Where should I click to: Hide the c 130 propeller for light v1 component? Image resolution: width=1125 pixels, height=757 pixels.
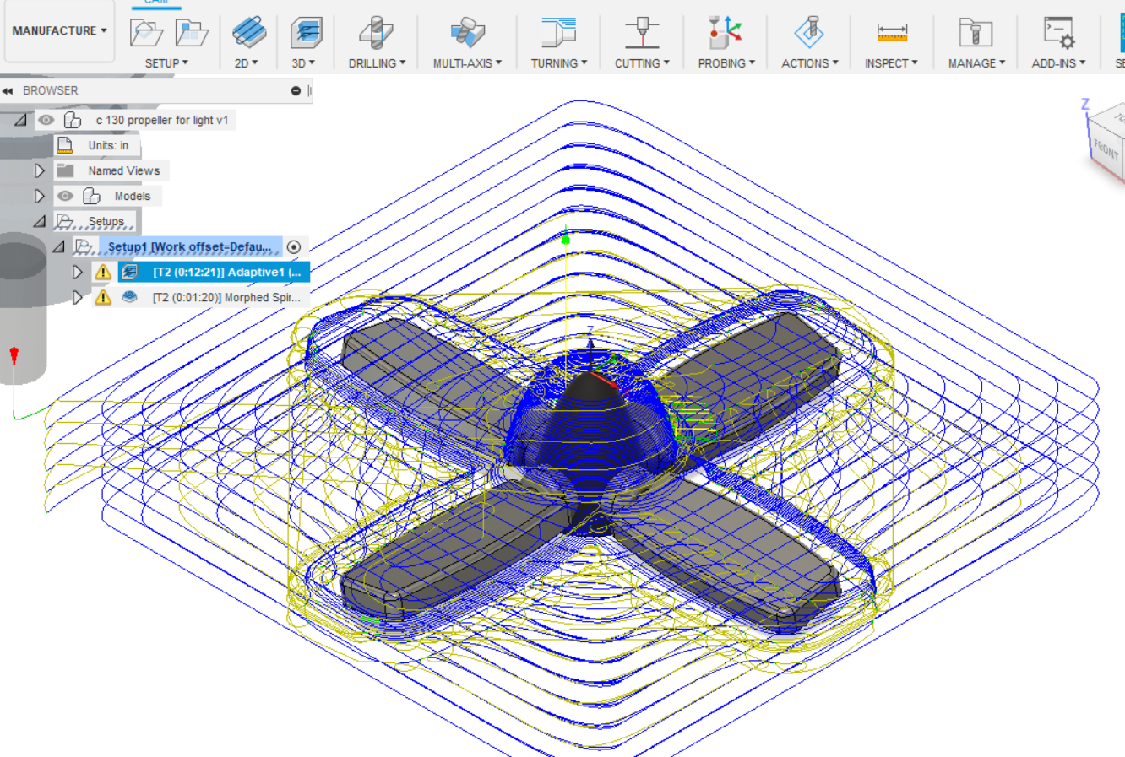point(47,119)
